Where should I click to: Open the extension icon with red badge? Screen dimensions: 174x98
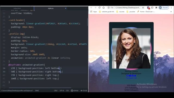(148, 8)
